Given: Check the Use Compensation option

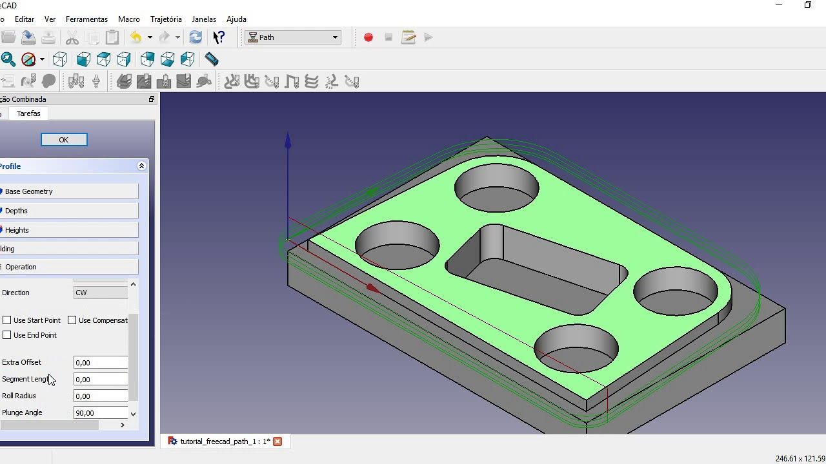Looking at the screenshot, I should click(x=72, y=320).
